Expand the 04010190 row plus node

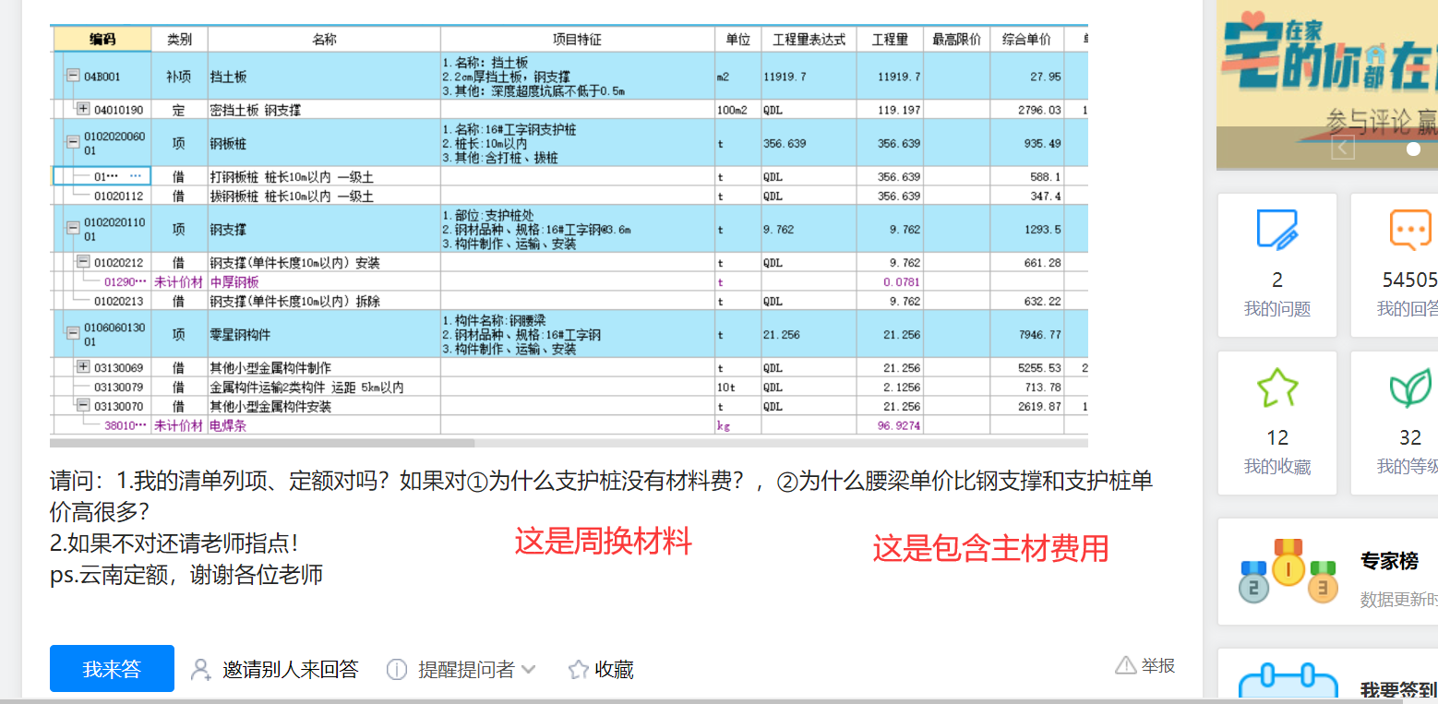point(83,109)
